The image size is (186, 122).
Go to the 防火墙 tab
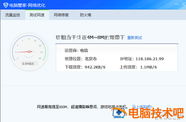tap(86, 15)
